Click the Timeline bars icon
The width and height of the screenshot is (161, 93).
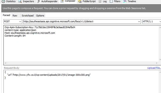point(125,1)
